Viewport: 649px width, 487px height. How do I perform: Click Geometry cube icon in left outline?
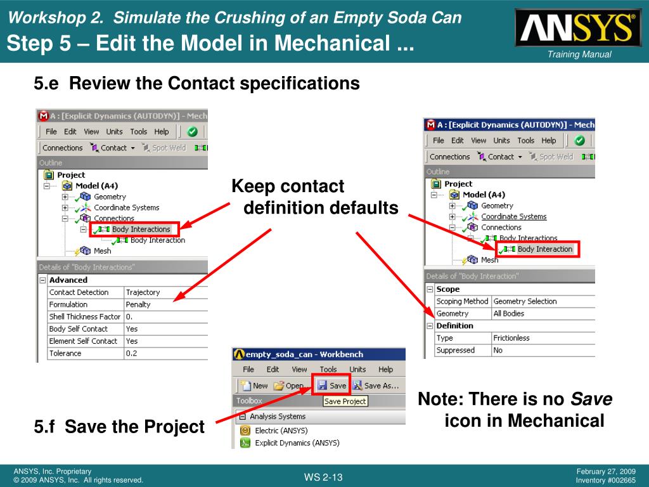(86, 197)
